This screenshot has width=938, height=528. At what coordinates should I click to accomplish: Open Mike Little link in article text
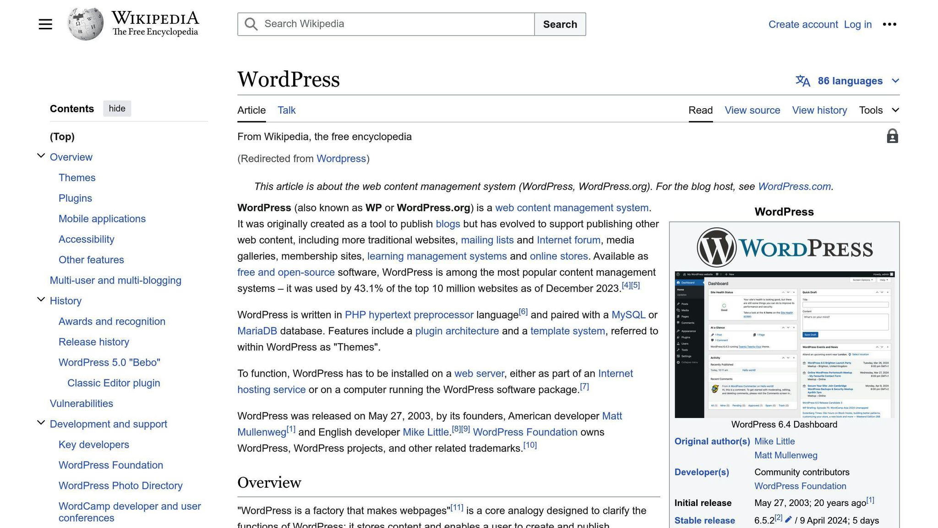point(425,432)
